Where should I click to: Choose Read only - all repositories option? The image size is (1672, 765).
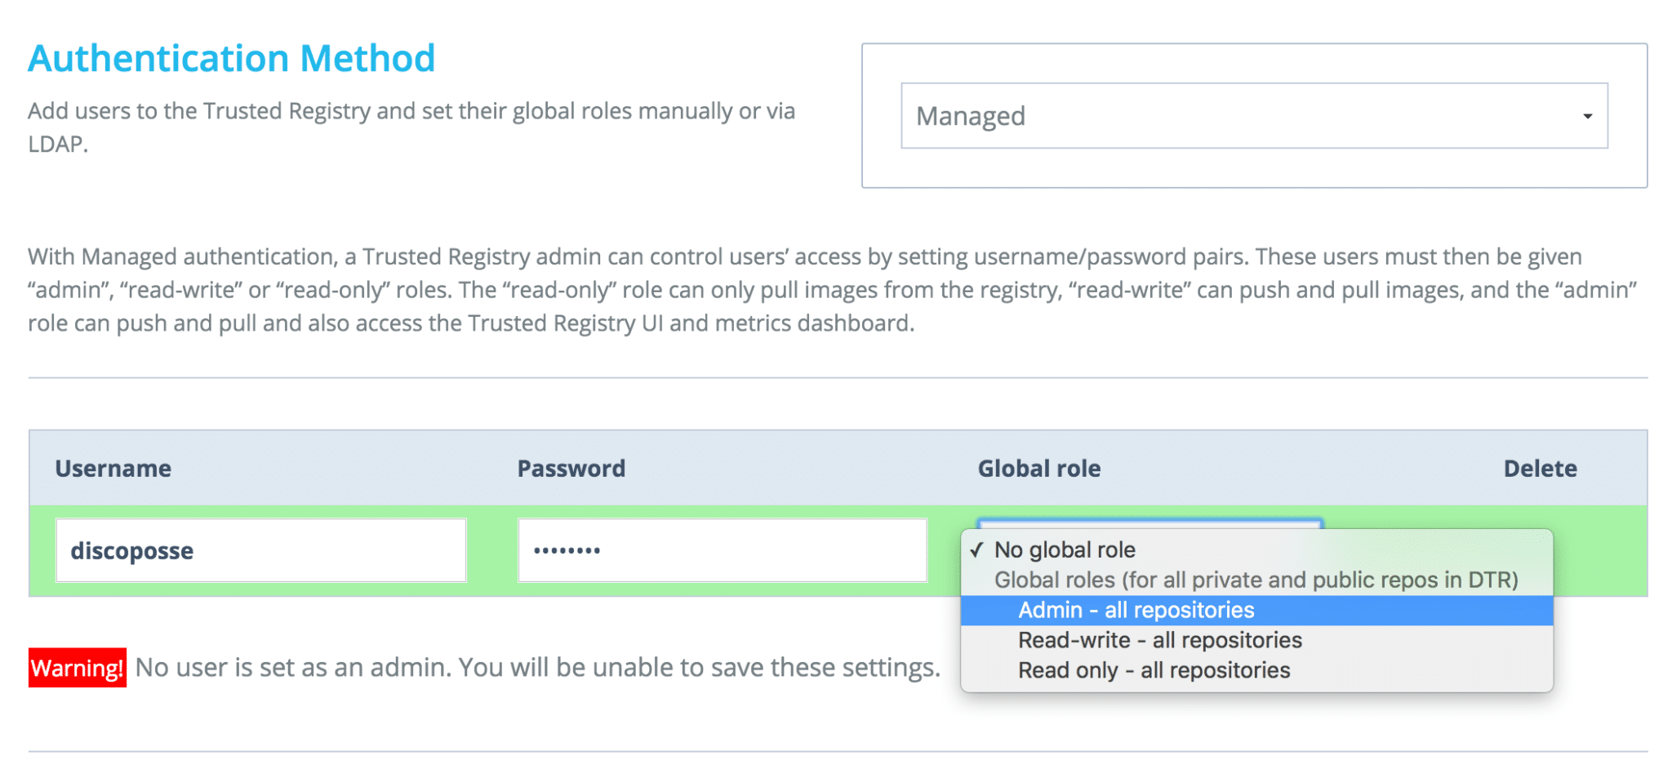click(1256, 670)
